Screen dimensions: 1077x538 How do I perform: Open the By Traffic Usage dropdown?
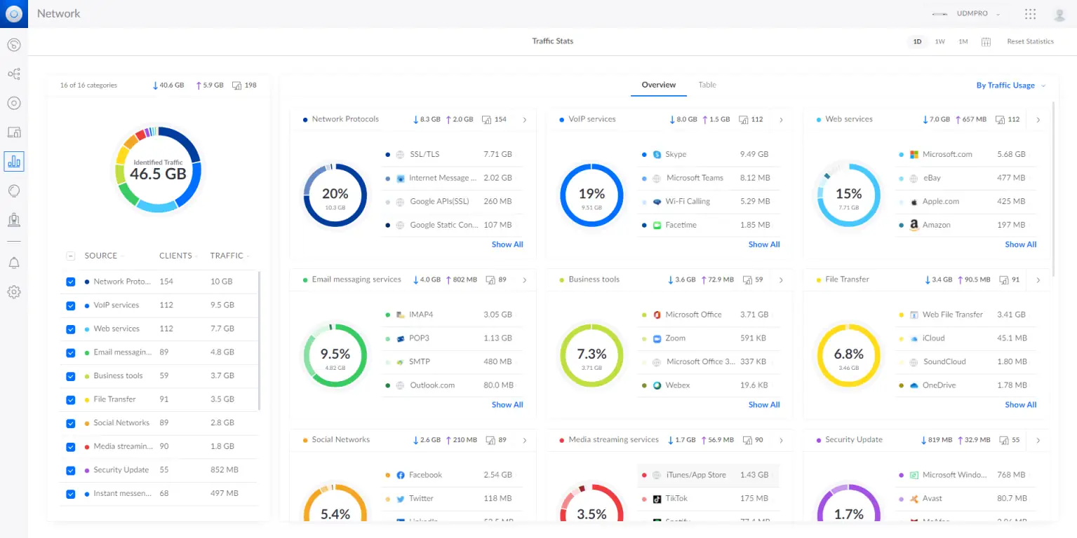[x=1010, y=85]
